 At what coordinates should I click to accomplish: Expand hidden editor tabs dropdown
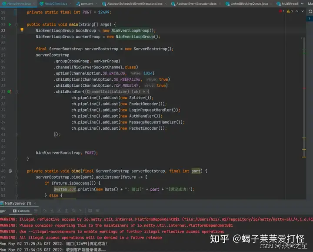pos(302,3)
